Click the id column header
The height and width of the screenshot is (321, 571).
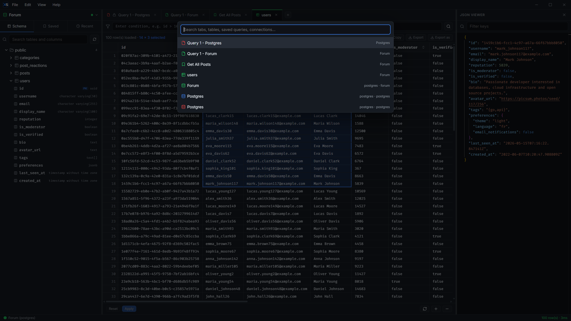pos(123,47)
